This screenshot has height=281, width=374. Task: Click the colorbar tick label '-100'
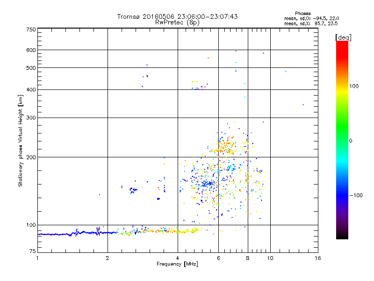(356, 195)
